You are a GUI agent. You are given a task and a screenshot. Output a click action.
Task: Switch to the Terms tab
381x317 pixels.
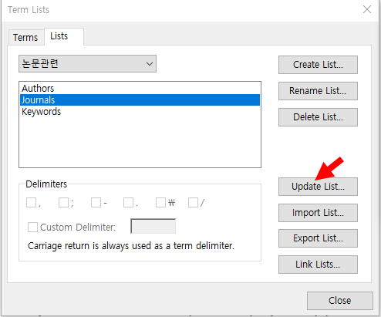[25, 38]
